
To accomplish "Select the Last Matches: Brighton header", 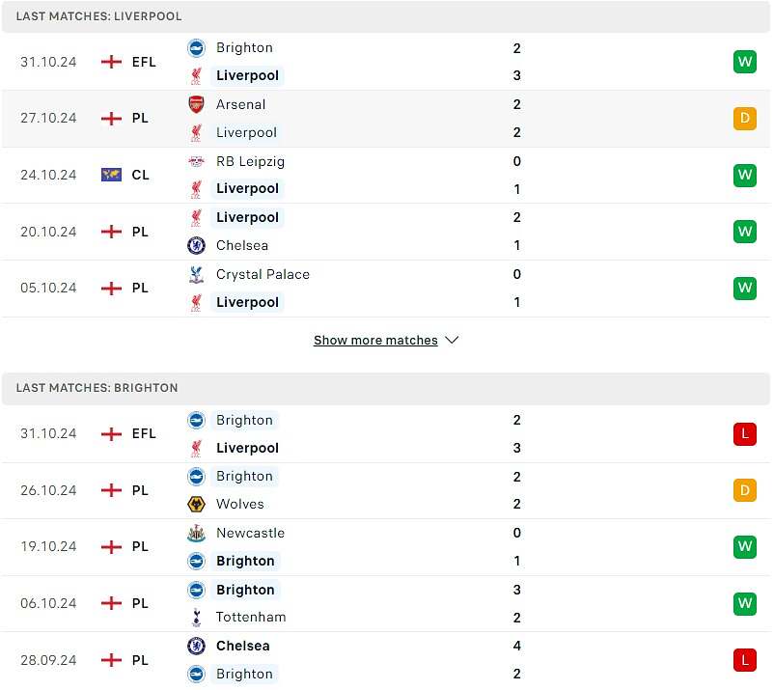I will pyautogui.click(x=97, y=388).
